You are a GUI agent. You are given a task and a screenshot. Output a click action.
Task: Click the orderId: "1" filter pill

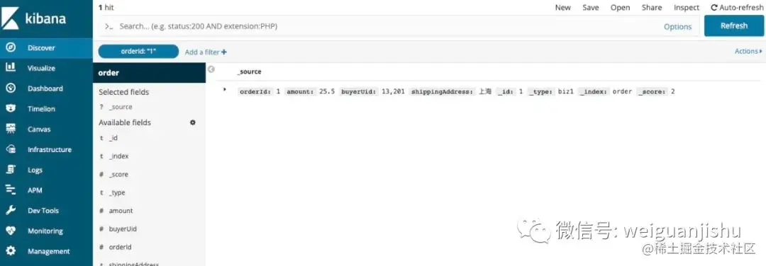138,51
